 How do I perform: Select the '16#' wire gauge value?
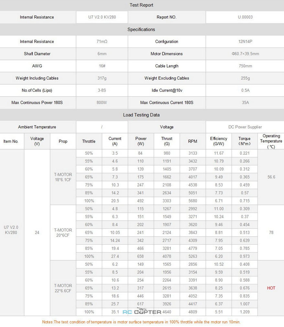point(102,66)
